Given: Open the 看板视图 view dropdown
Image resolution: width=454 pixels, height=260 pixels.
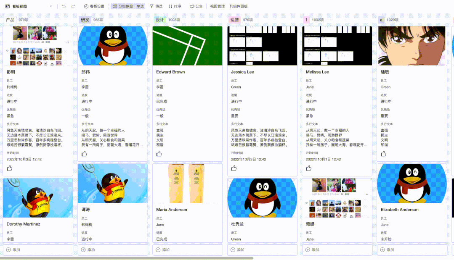Looking at the screenshot, I should pos(50,6).
